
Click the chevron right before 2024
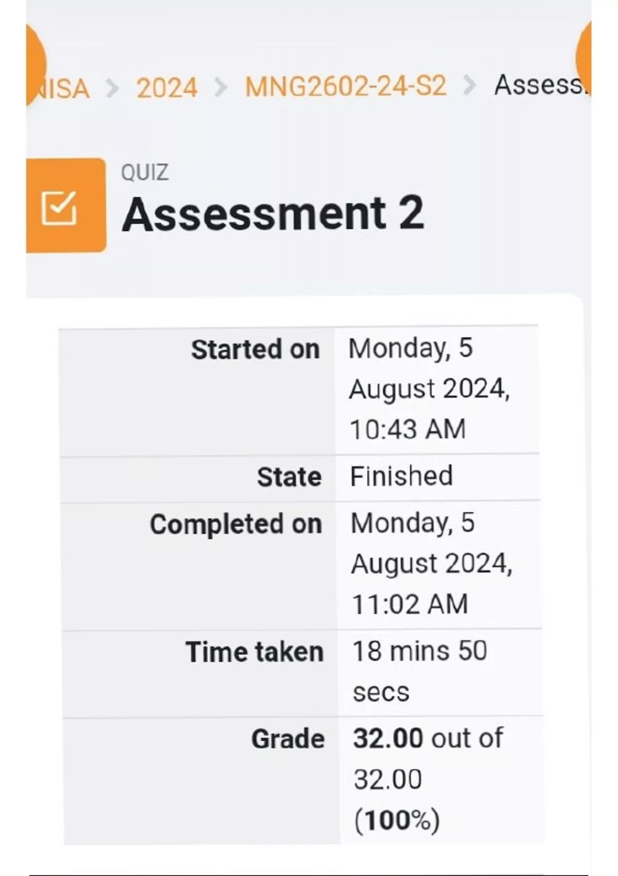[112, 88]
